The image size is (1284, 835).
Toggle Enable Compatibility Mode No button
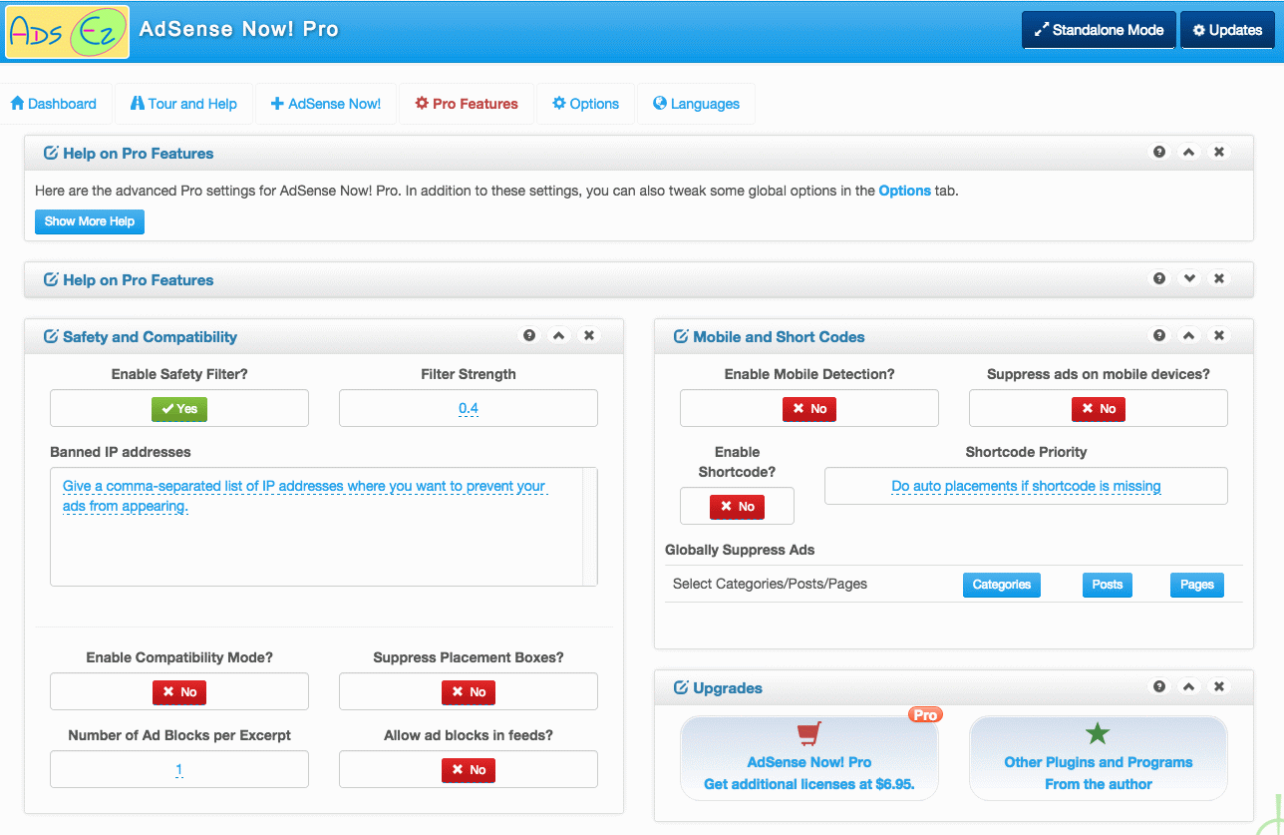click(179, 692)
